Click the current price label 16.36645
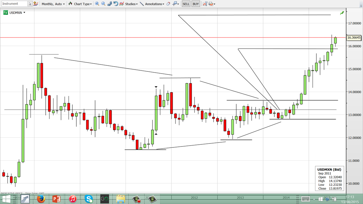Screen dimensions: 363x204 354,38
